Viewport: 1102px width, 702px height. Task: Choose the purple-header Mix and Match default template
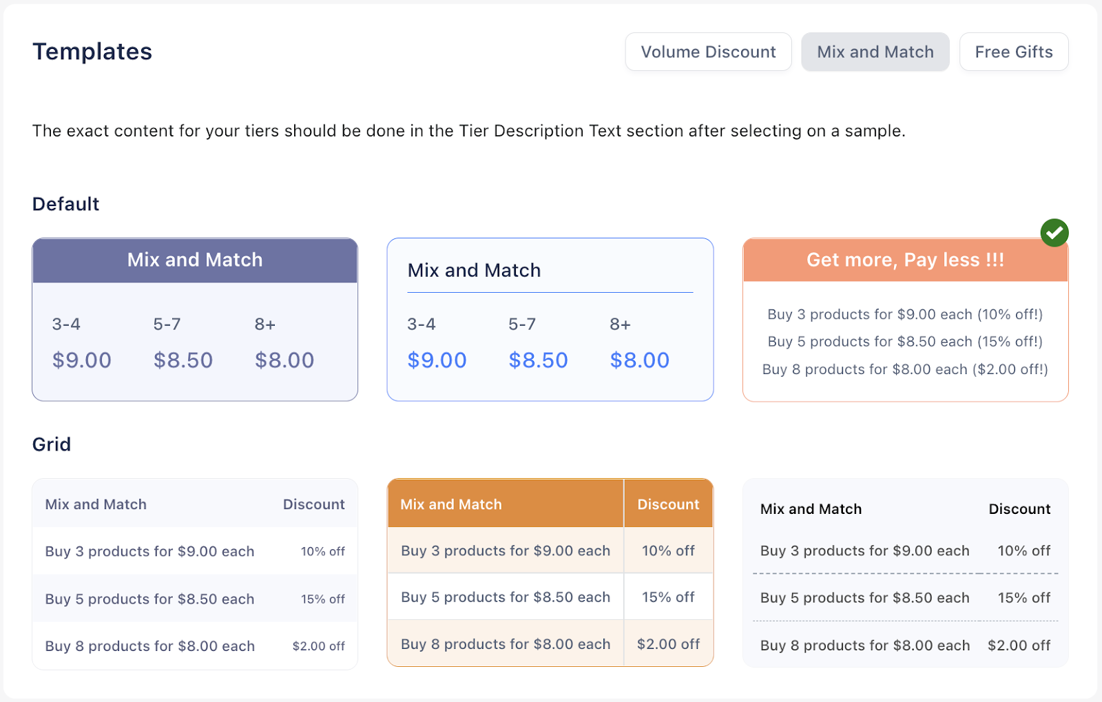coord(195,260)
